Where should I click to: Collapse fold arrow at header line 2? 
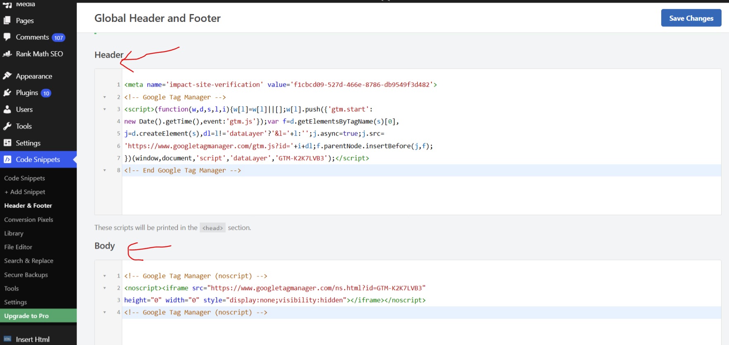105,97
